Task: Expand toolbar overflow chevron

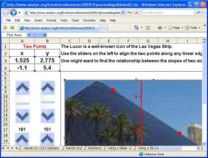Action: [x=205, y=25]
